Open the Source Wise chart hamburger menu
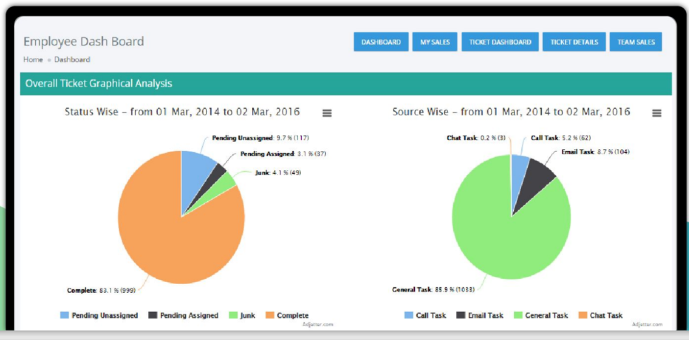Screen dimensions: 689x340 tap(656, 113)
